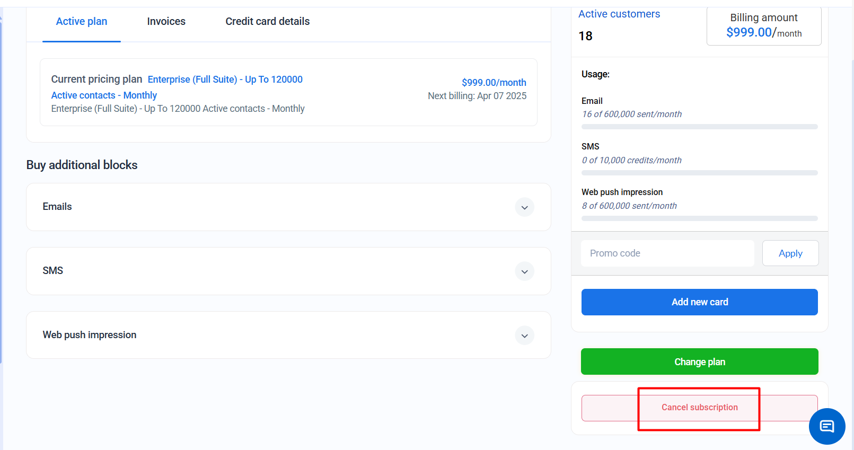The image size is (854, 450).
Task: Click the Next billing date text
Action: 477,96
